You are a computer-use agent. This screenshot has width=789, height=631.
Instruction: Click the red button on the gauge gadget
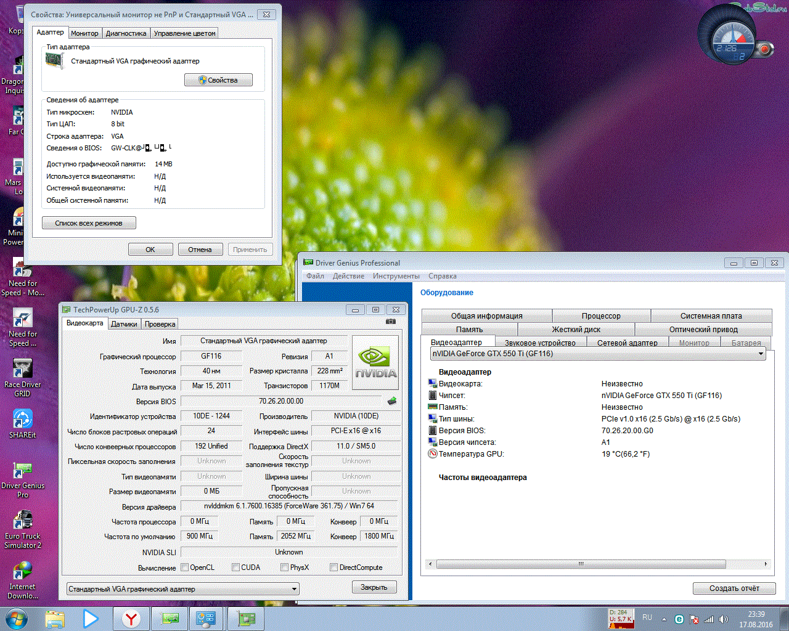tap(765, 49)
